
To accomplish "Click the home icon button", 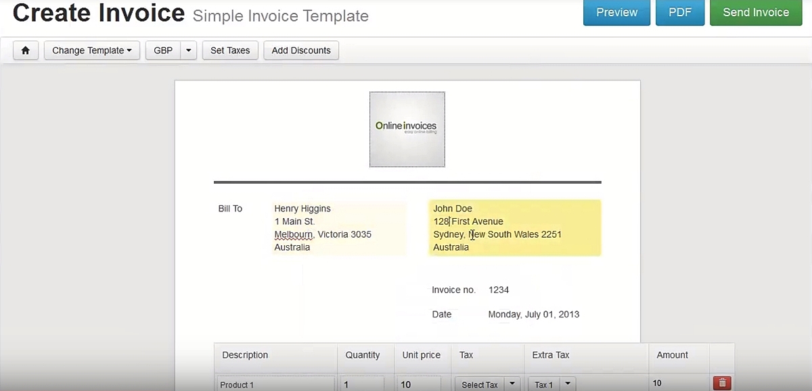I will [x=26, y=51].
